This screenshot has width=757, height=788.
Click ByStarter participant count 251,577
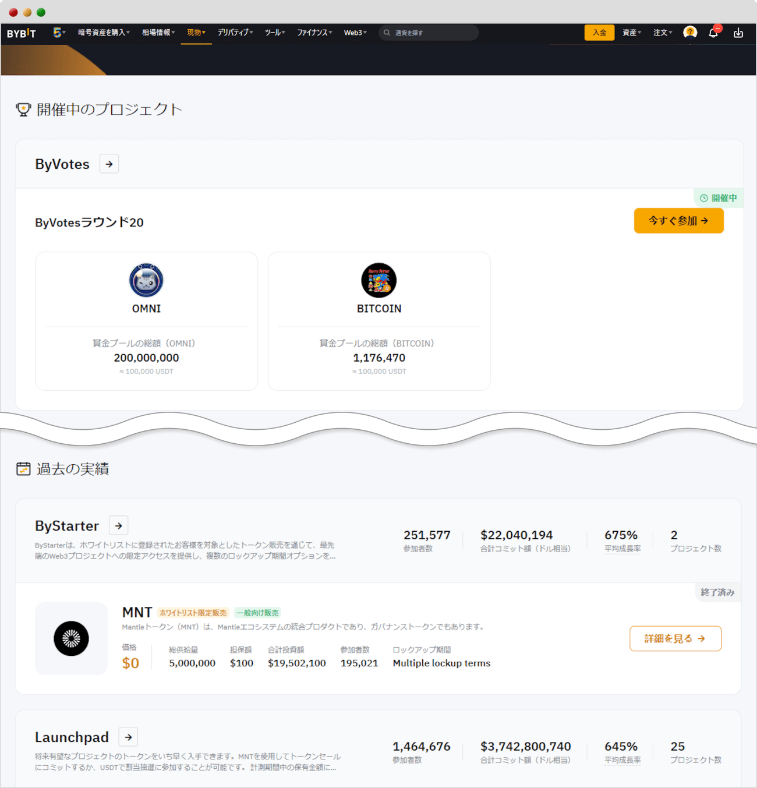click(427, 535)
